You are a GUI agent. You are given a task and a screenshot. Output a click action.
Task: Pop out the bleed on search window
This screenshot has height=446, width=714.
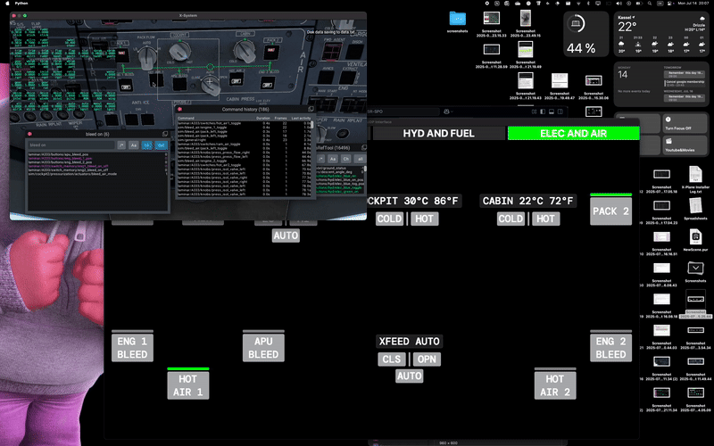pyautogui.click(x=165, y=134)
